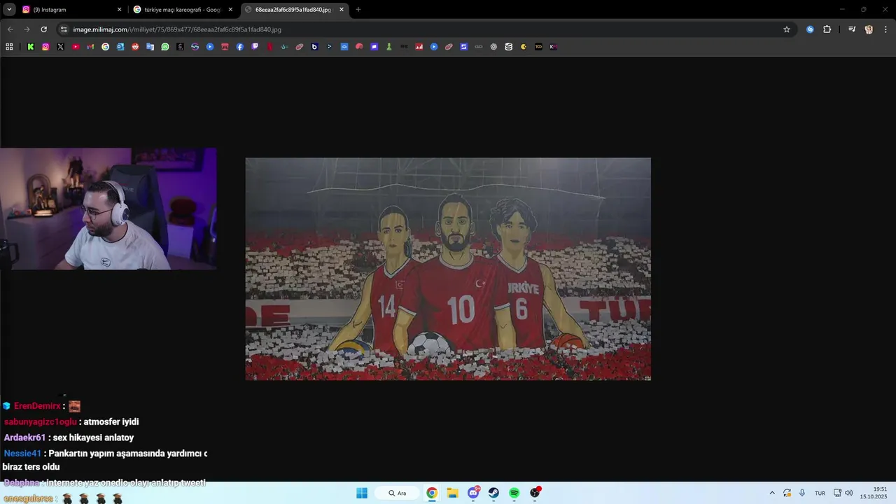Open the X (Twitter) bookmark
The width and height of the screenshot is (896, 504).
coord(60,47)
